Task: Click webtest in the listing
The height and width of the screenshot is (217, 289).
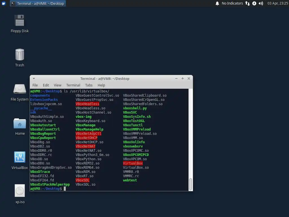Action: [130, 180]
